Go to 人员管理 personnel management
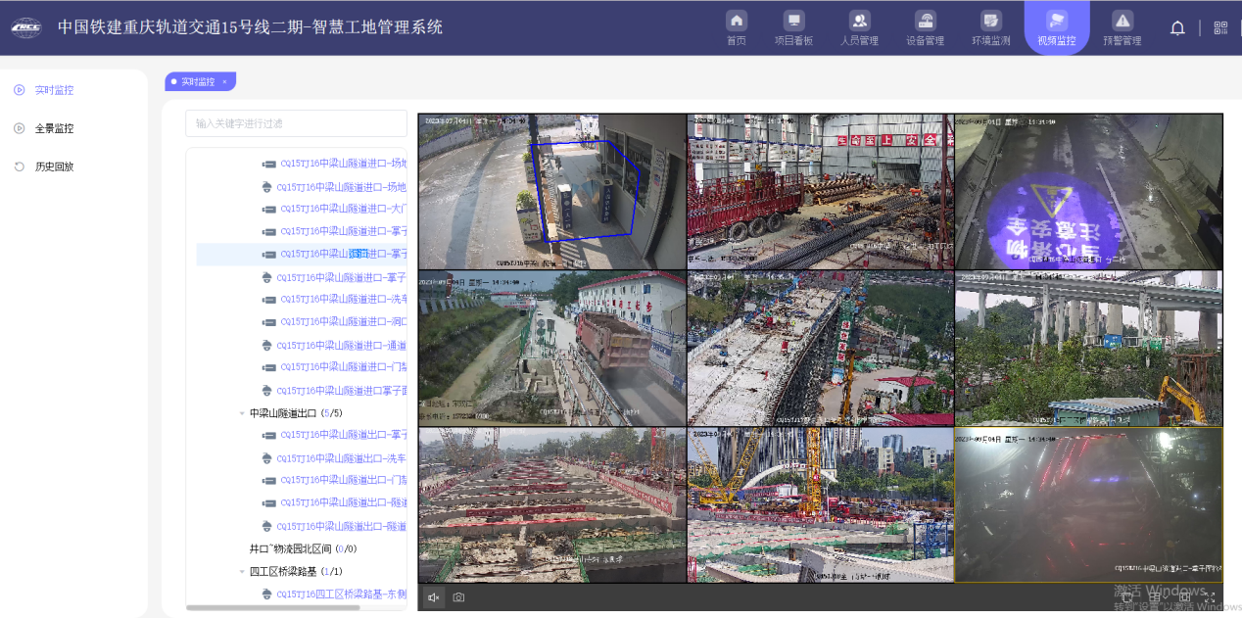The image size is (1242, 618). 859,27
